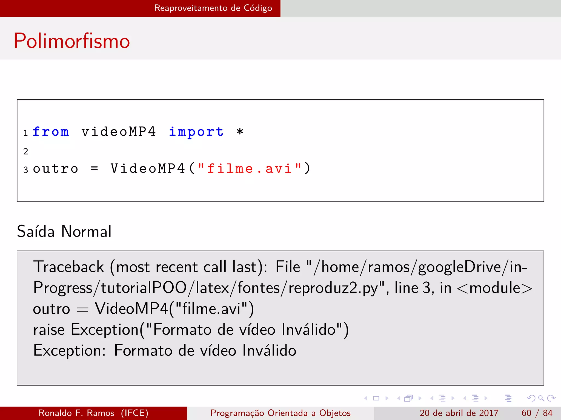Screen dimensions: 561x420
Task: Click the go back arrow icon
Action: click(x=531, y=398)
